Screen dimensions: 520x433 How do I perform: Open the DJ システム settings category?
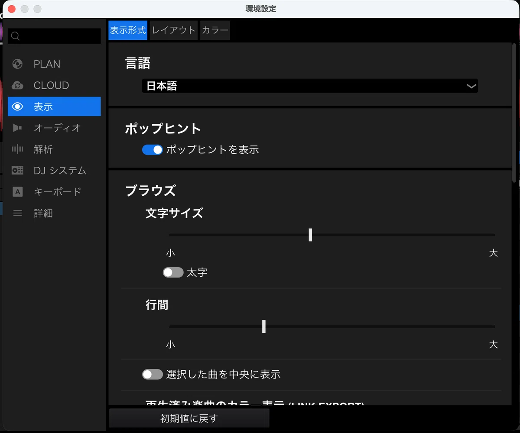(x=54, y=171)
